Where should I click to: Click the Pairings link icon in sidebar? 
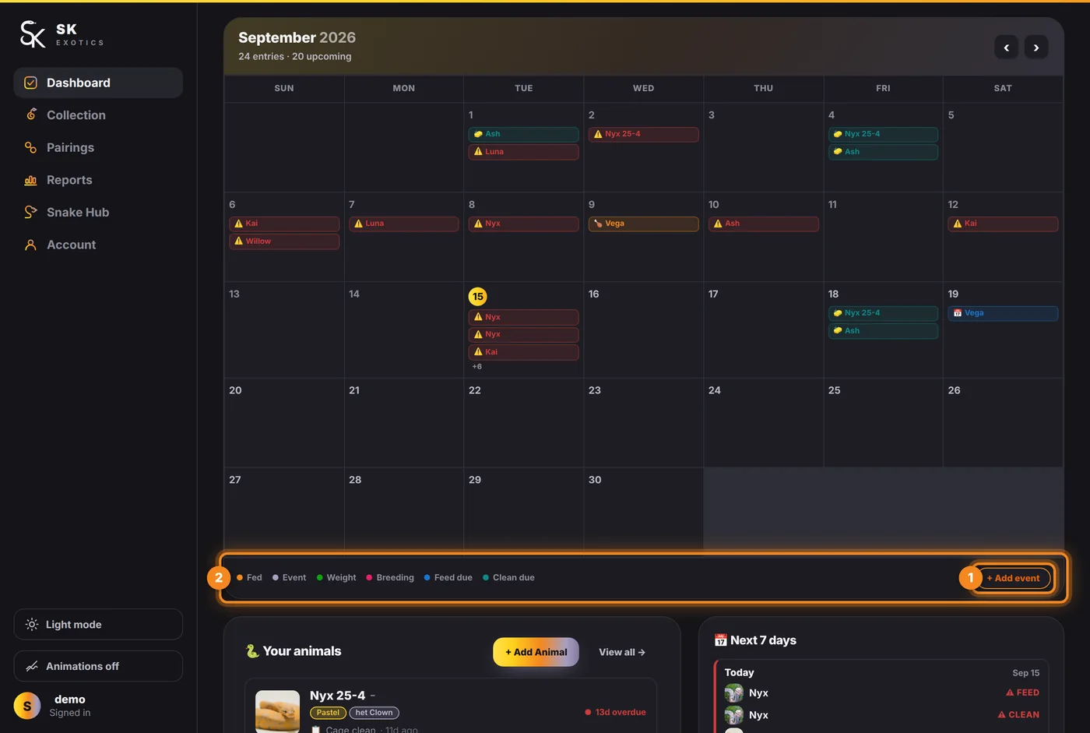[30, 147]
